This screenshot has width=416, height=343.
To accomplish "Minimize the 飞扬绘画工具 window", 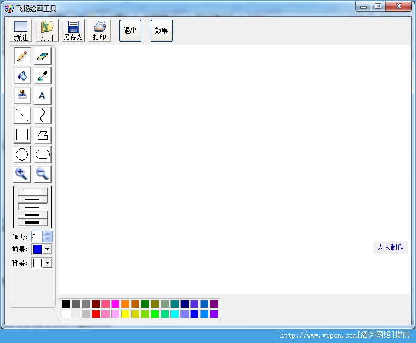I will (363, 7).
